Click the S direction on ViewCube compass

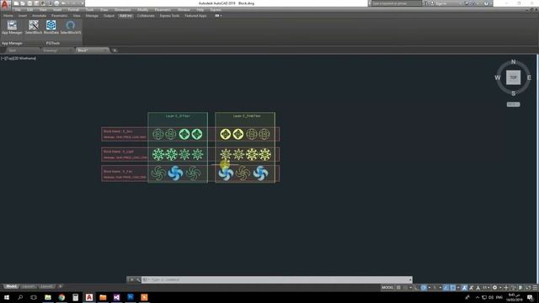click(x=513, y=93)
